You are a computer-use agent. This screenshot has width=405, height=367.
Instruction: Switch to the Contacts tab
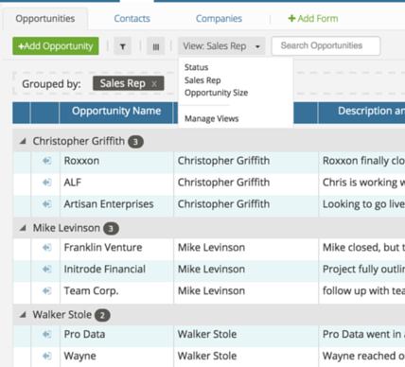click(x=132, y=19)
